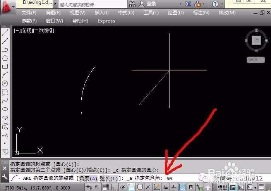Screen dimensions: 271x191
Task: Open the 修改(M) menu
Action: coord(227,13)
